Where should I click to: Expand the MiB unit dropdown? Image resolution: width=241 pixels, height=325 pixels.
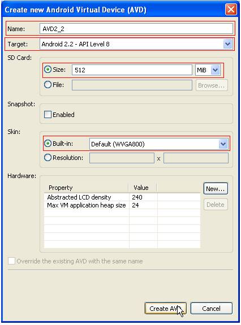(216, 70)
